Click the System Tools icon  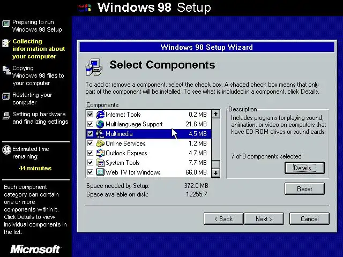coord(100,163)
